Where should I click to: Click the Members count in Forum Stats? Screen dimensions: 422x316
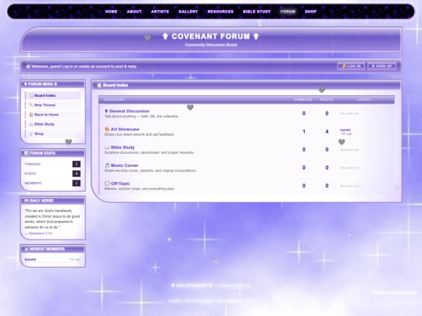(x=77, y=183)
